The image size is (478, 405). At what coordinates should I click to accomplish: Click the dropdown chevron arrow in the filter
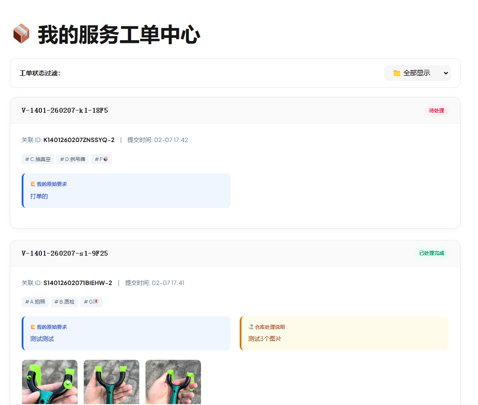point(446,73)
